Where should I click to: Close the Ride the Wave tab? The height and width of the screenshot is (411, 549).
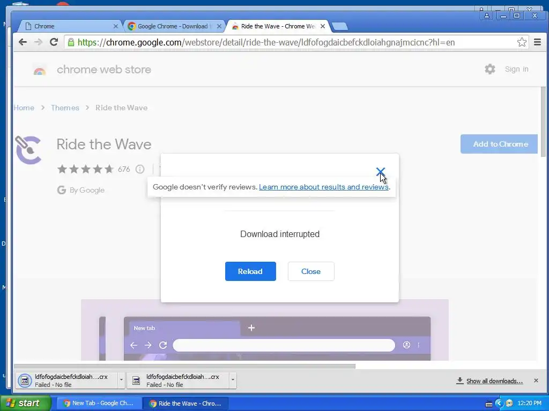point(322,26)
